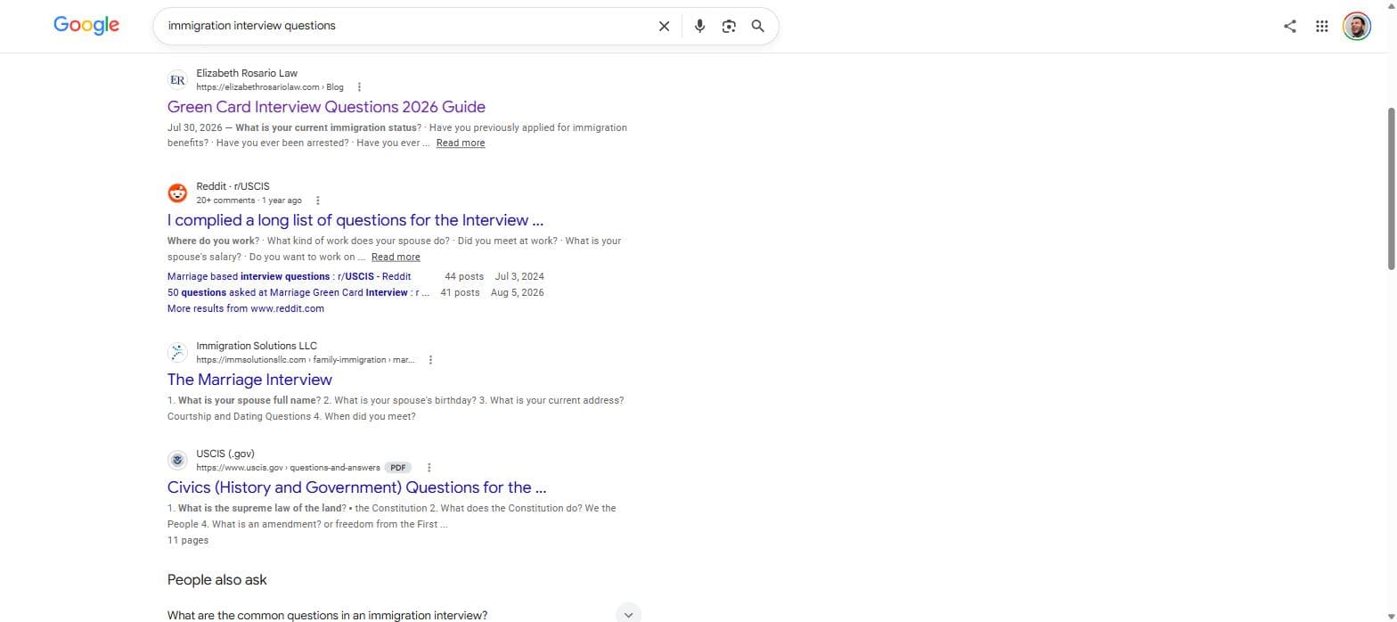This screenshot has width=1397, height=622.
Task: Click the elizabethrosariolaw.com URL breadcrumb
Action: (x=270, y=87)
